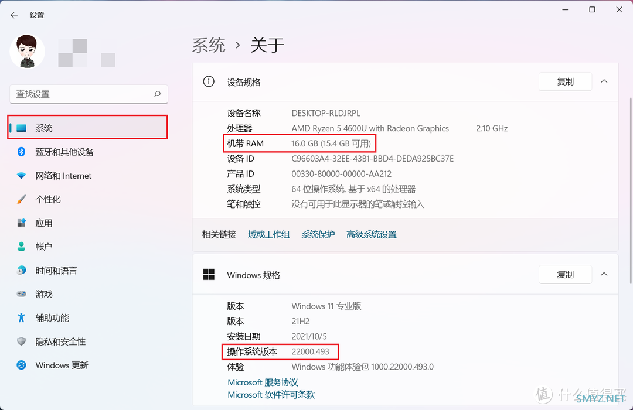Viewport: 633px width, 410px height.
Task: Open Windows 更新 page
Action: click(87, 365)
